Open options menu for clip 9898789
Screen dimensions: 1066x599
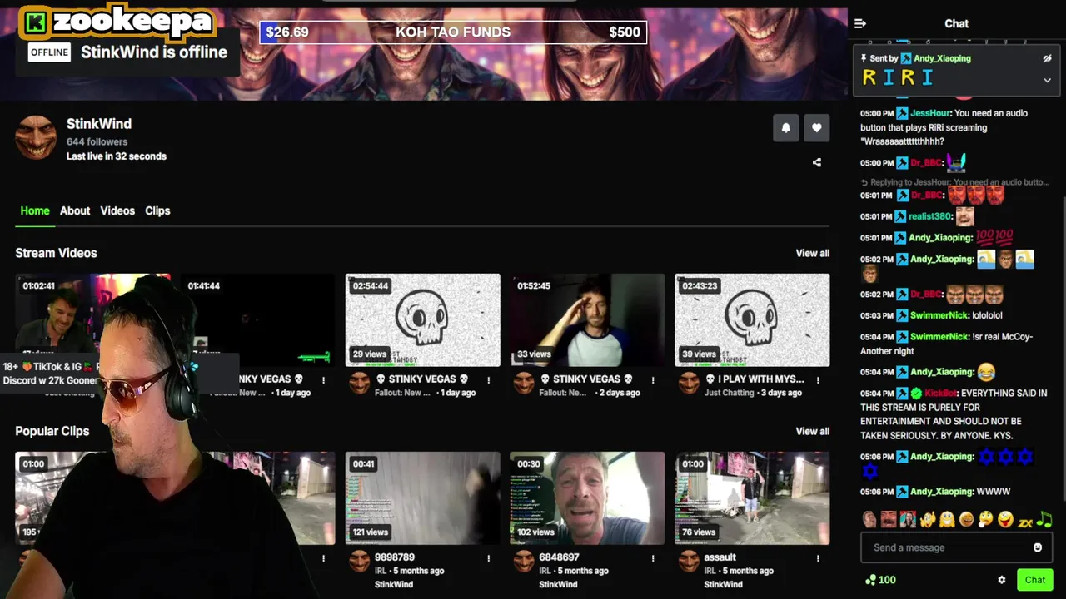coord(489,558)
